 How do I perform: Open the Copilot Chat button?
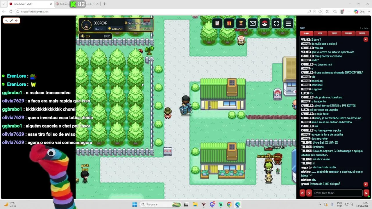click(360, 12)
